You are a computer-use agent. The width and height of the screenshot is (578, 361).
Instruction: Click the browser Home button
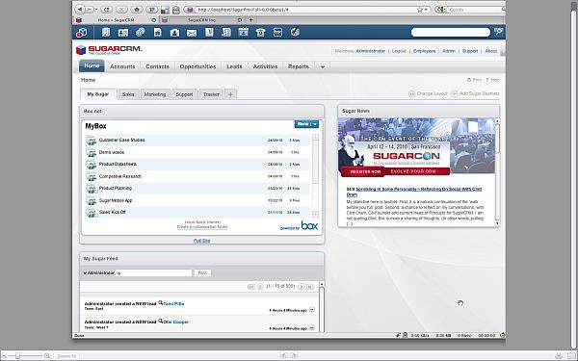tap(137, 10)
